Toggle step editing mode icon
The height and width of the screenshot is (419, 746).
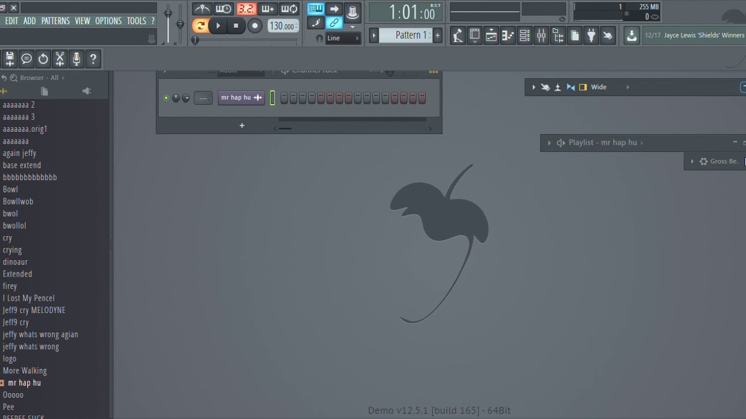[x=316, y=23]
